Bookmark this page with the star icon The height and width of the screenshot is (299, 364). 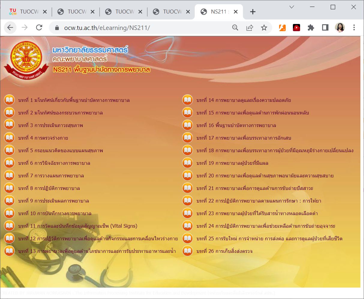coord(264,28)
